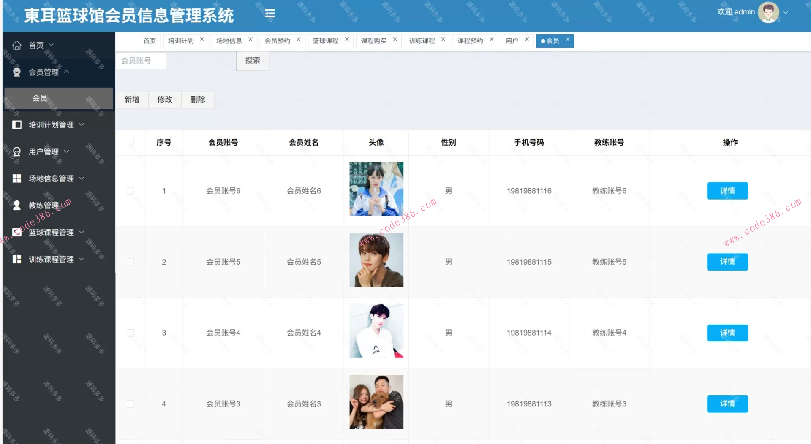Click the 会员账号 search input field
The height and width of the screenshot is (444, 811).
point(141,60)
